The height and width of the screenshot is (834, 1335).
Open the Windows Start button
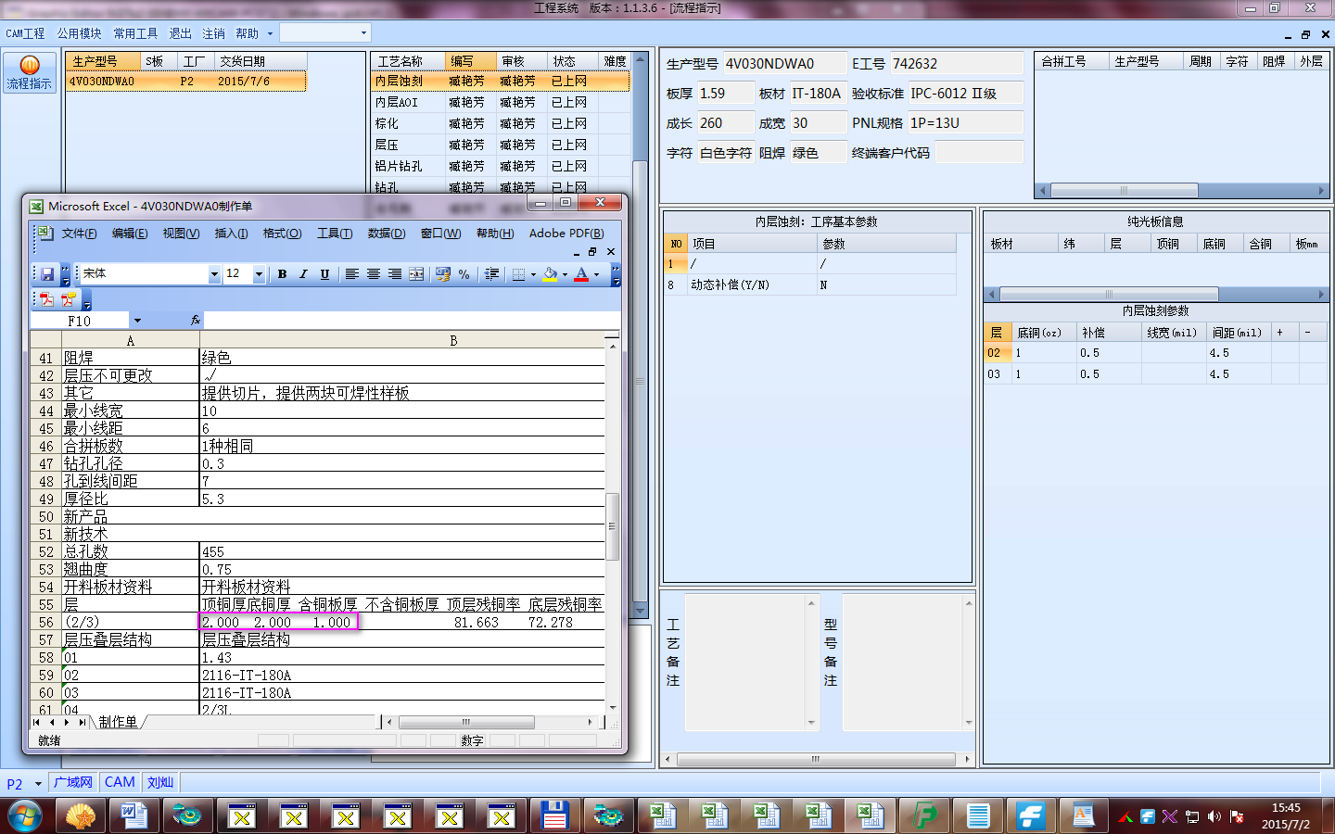[24, 816]
